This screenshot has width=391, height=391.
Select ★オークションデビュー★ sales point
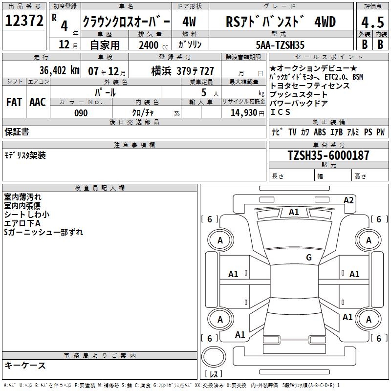coord(314,68)
